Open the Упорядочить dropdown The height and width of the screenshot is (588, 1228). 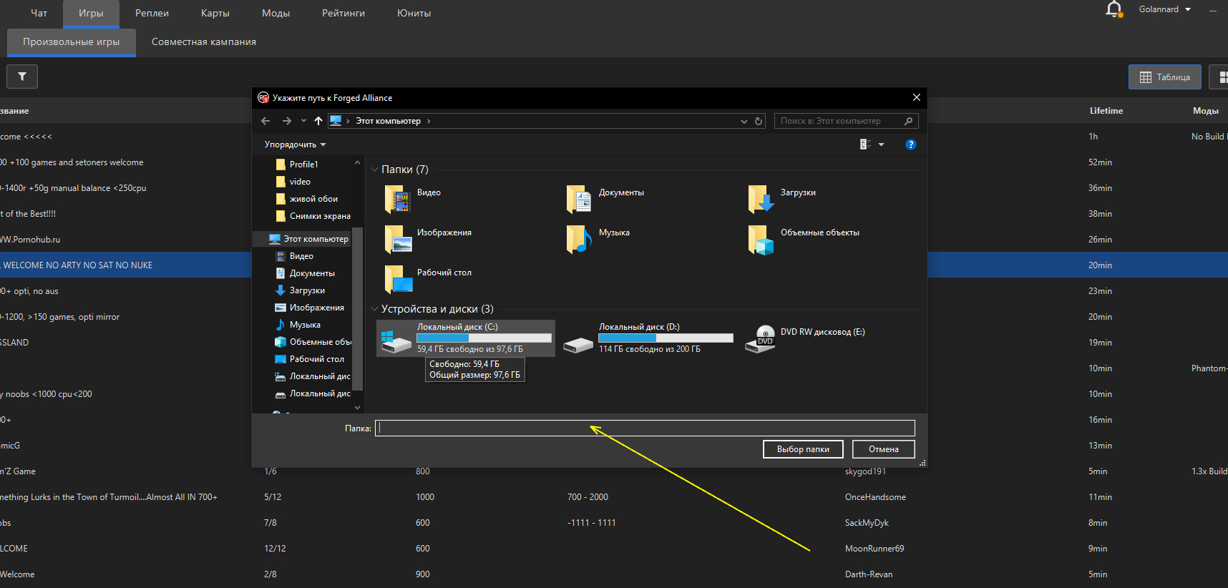click(295, 144)
